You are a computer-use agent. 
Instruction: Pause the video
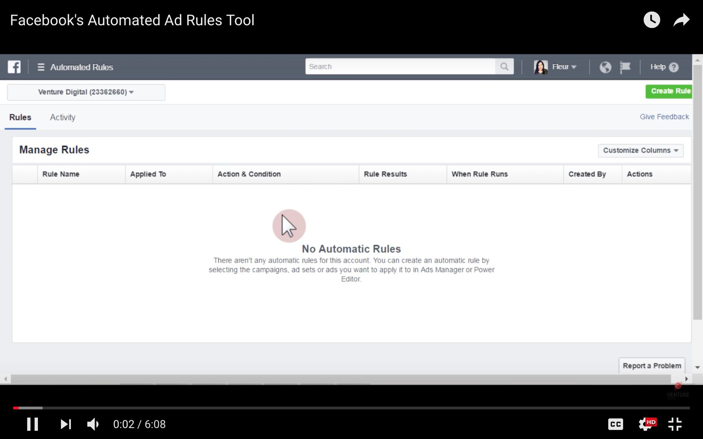[32, 424]
